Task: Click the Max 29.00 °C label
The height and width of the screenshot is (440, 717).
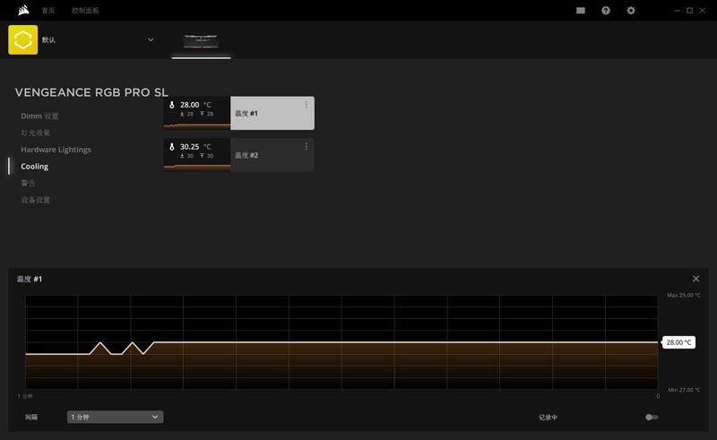Action: [x=684, y=295]
